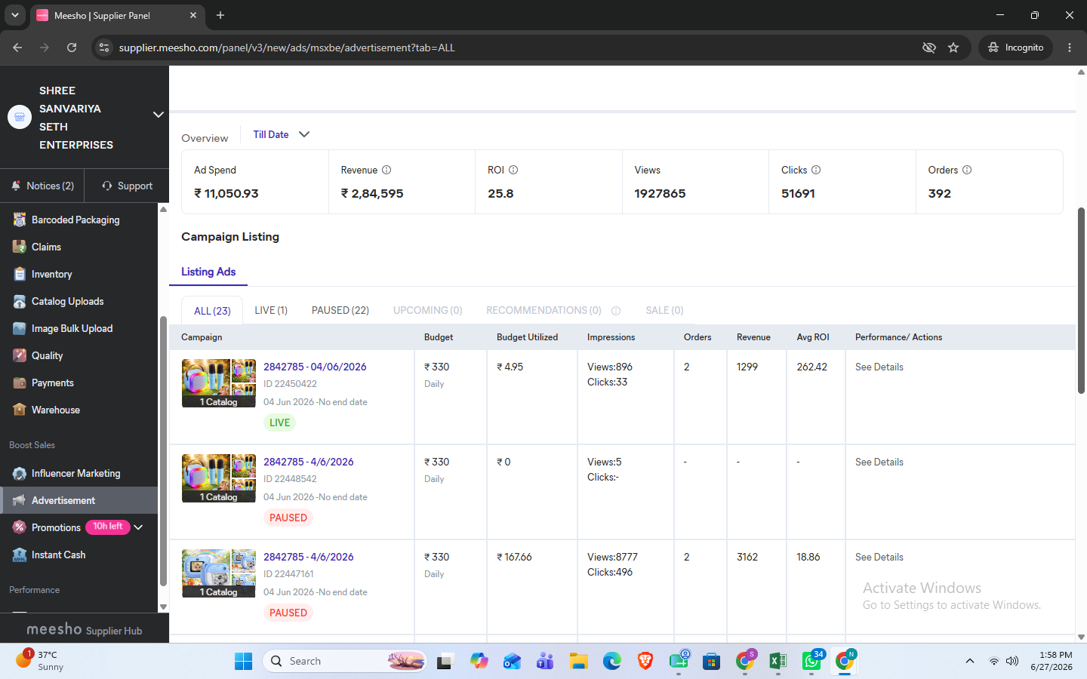Select the SALE (0) tab
The width and height of the screenshot is (1087, 679).
click(664, 310)
